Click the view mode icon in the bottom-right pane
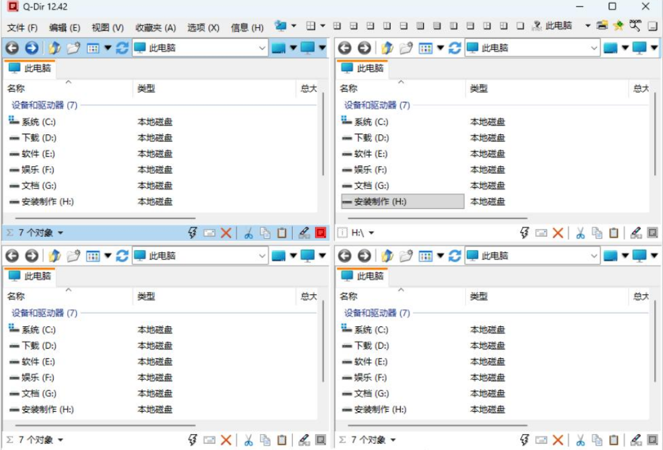The width and height of the screenshot is (663, 450). click(425, 256)
